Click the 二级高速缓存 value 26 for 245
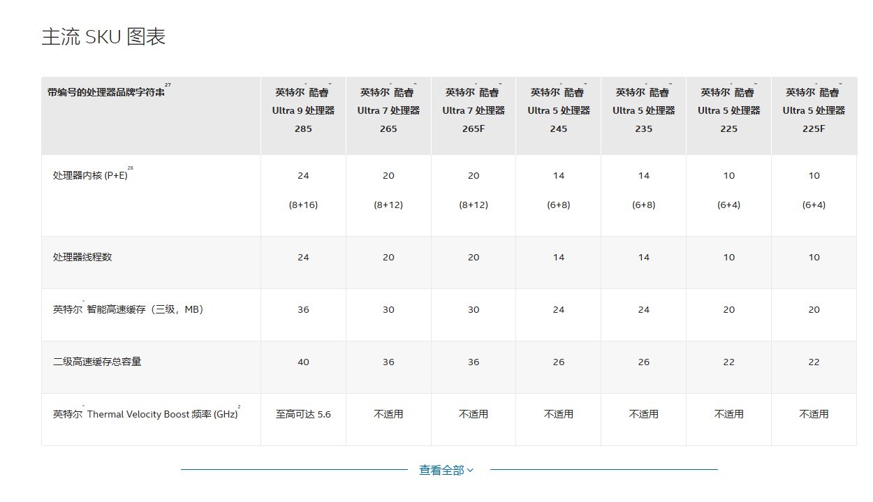This screenshot has width=873, height=502. [559, 362]
